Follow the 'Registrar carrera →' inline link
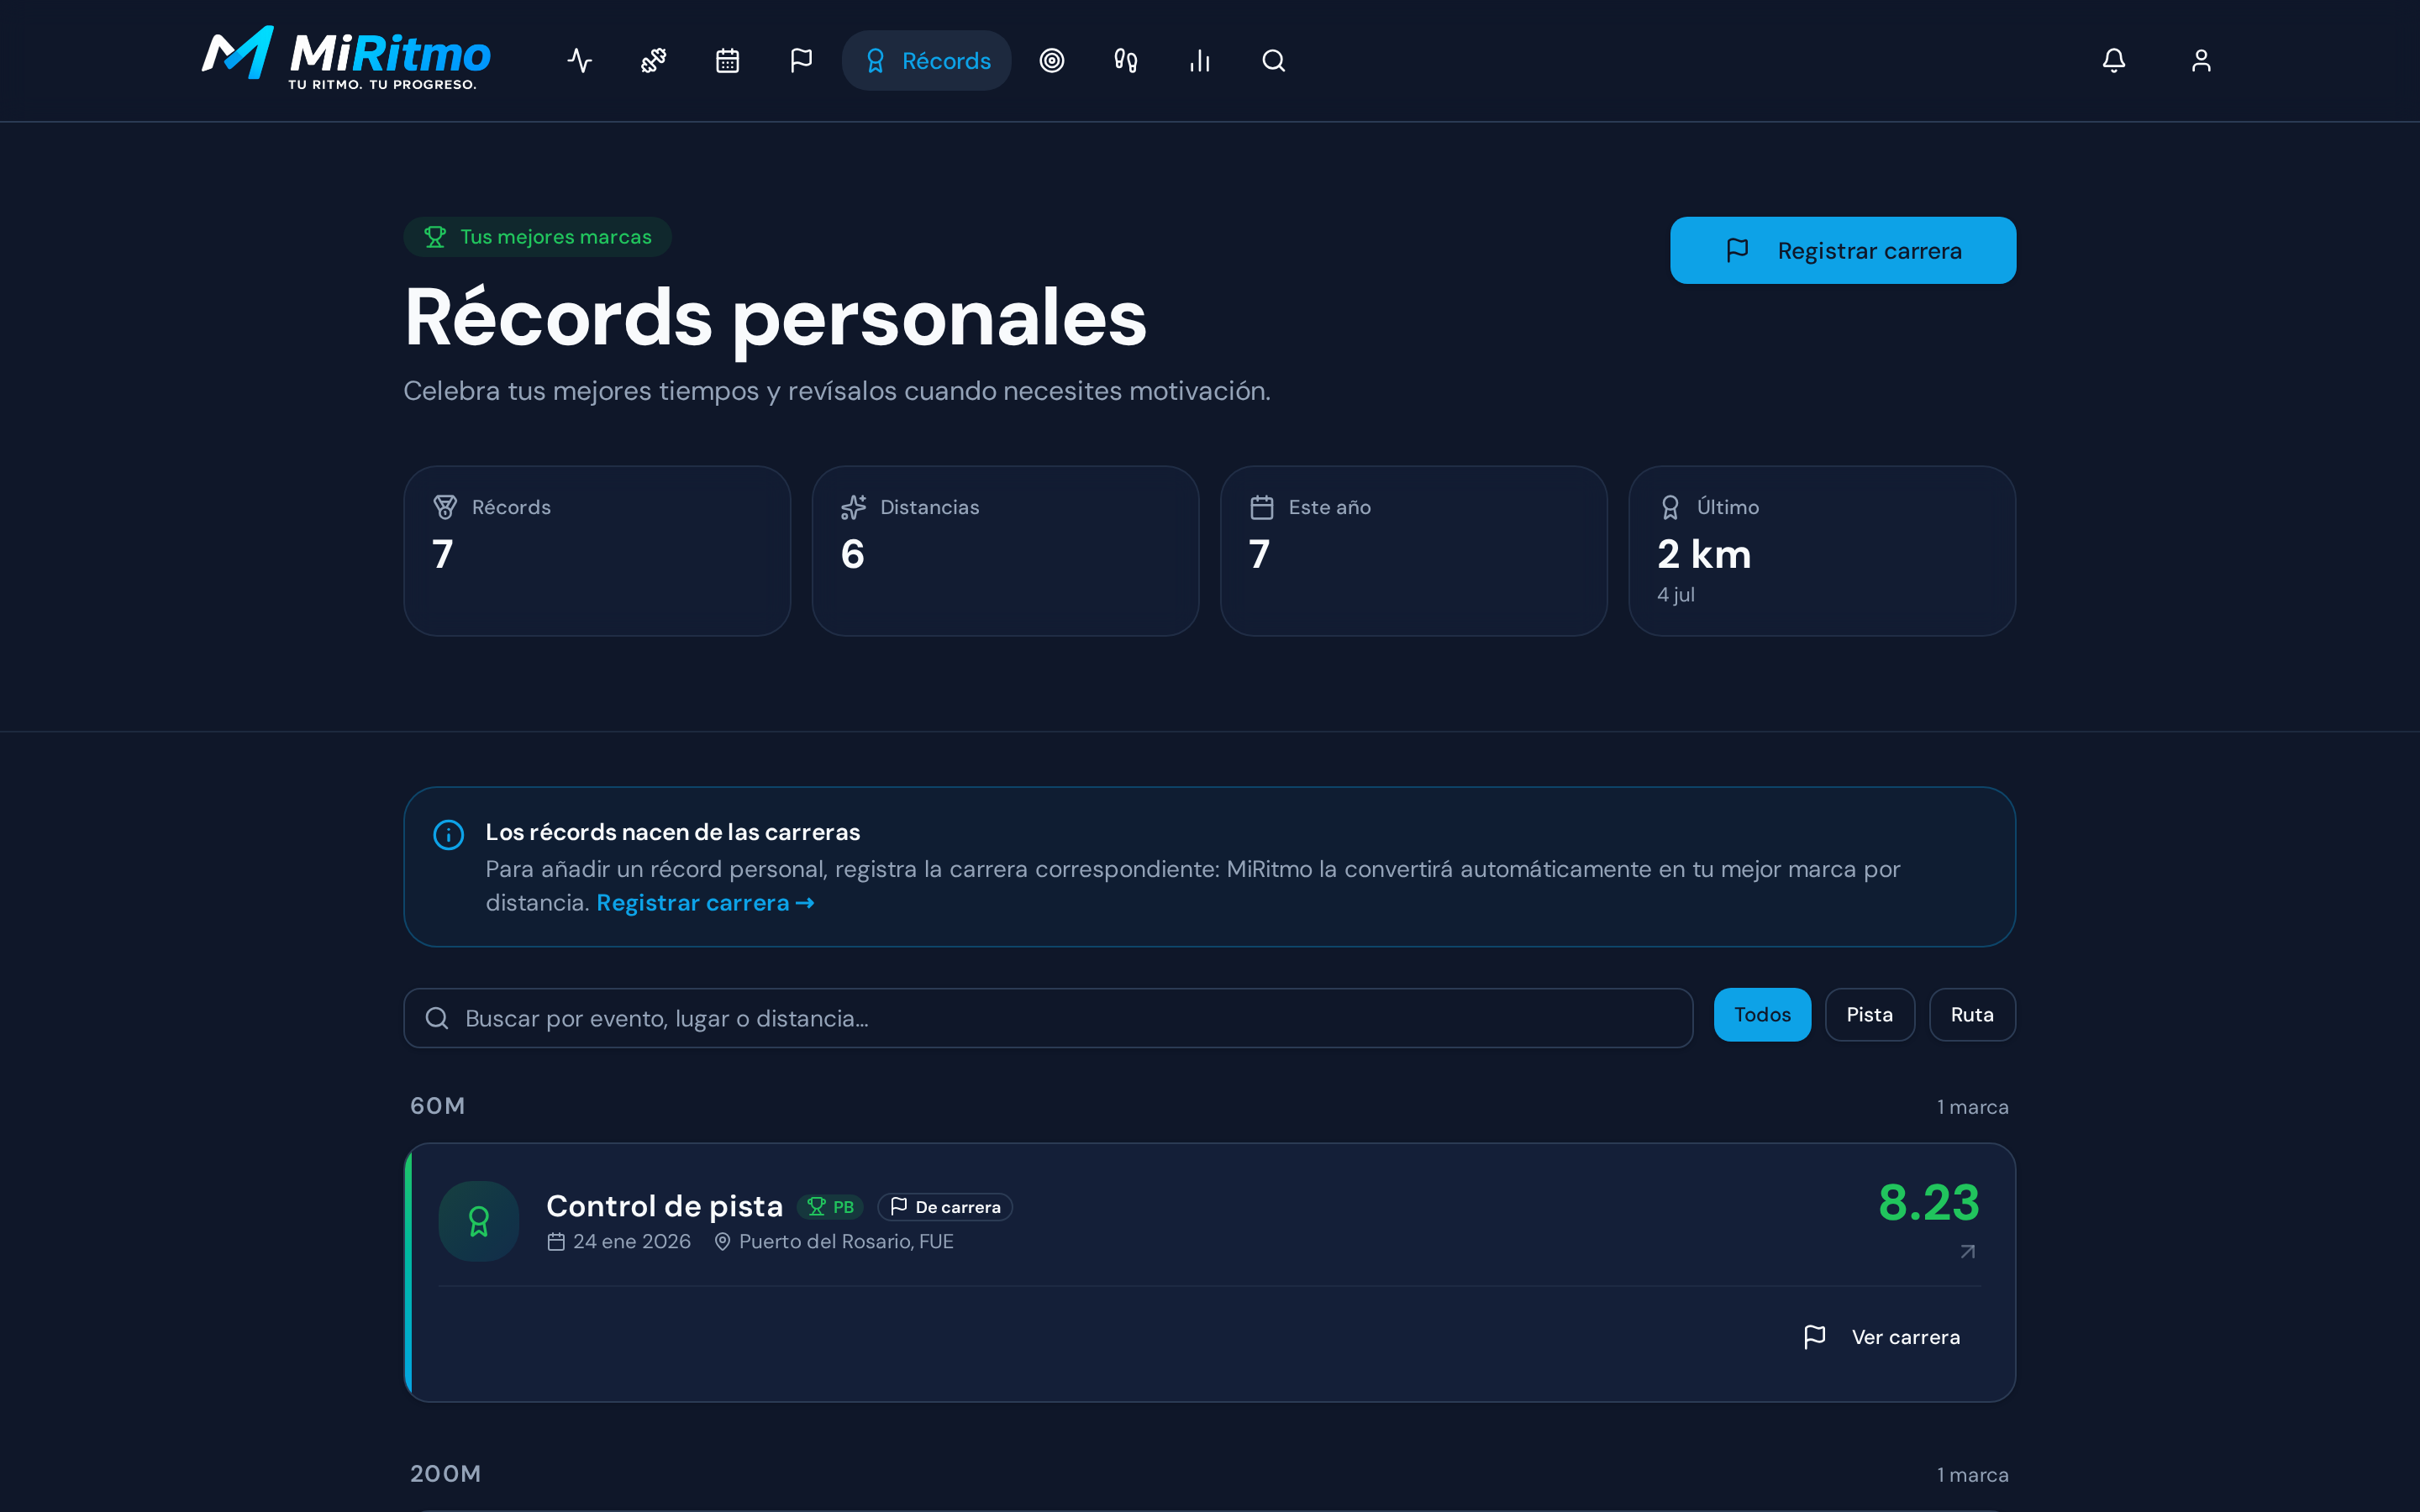Viewport: 2420px width, 1512px height. [705, 903]
